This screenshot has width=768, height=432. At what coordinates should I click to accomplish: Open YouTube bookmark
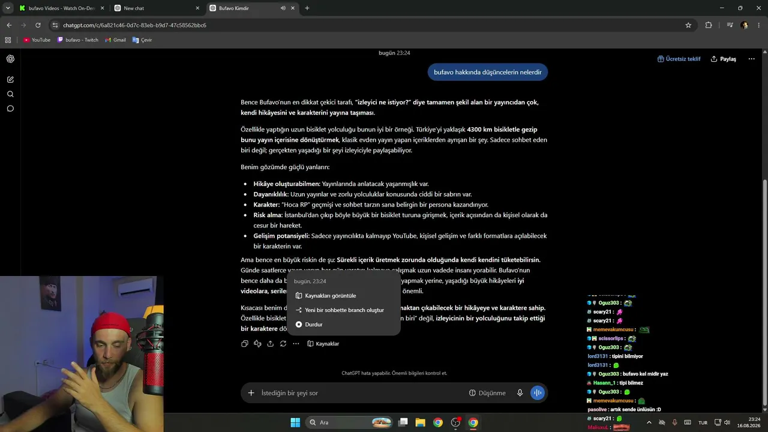click(x=37, y=40)
